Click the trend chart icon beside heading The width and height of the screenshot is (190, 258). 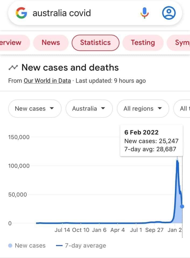coord(13,67)
